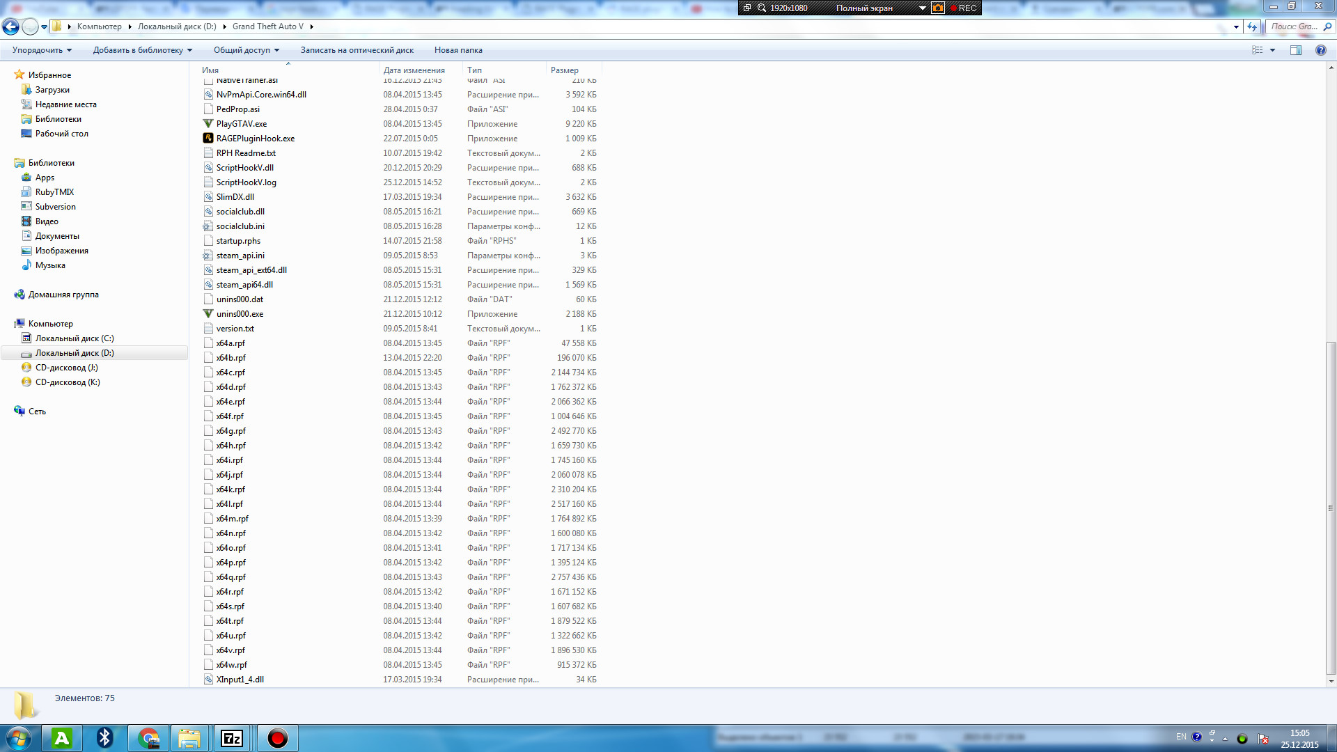Open the Полный экран recorder dropdown
The width and height of the screenshot is (1337, 752).
(921, 8)
